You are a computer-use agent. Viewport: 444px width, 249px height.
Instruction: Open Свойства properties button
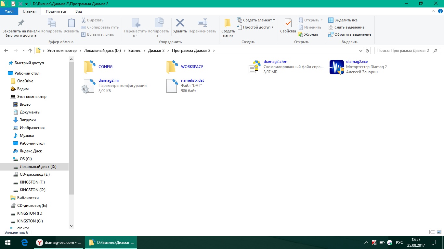coord(288,28)
